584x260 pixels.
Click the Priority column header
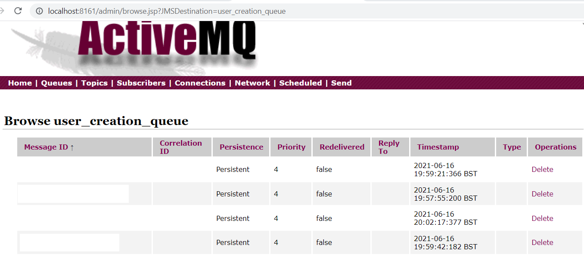click(x=291, y=147)
